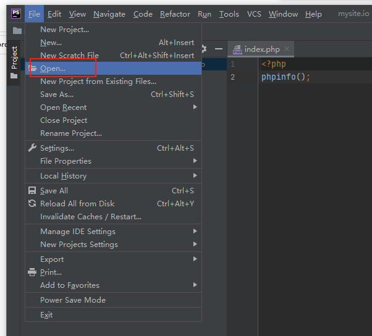Open the Code menu
372x336 pixels.
[x=143, y=14]
